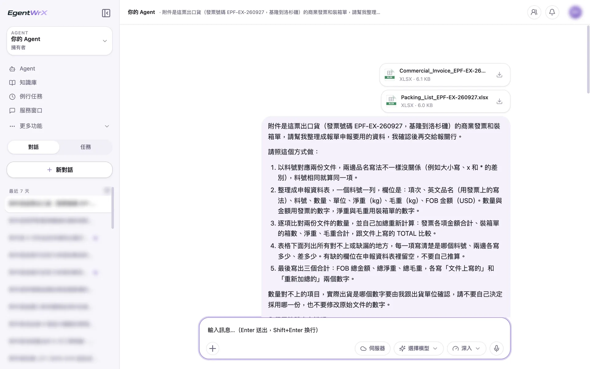
Task: Open the Commercial_Invoice file card
Action: coord(445,75)
